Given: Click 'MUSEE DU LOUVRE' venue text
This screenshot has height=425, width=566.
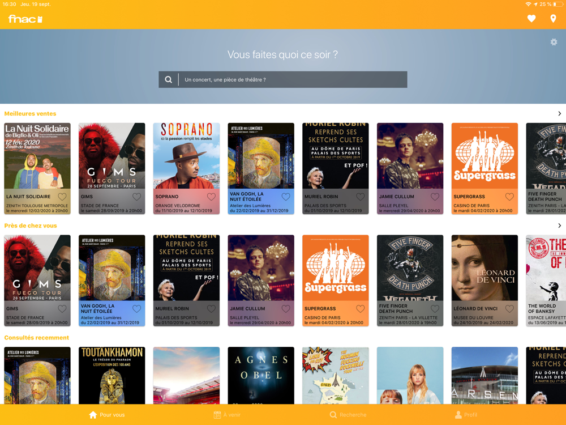Looking at the screenshot, I should (473, 317).
